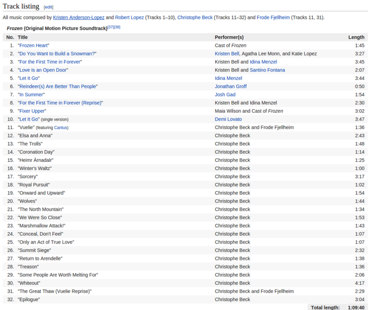The width and height of the screenshot is (373, 310).
Task: Click the "Vuelie" track title text
Action: (x=26, y=127)
